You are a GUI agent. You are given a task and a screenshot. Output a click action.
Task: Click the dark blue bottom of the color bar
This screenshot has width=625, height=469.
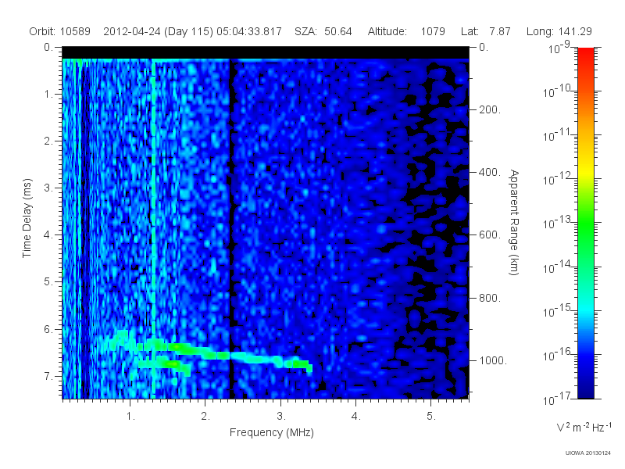point(585,388)
